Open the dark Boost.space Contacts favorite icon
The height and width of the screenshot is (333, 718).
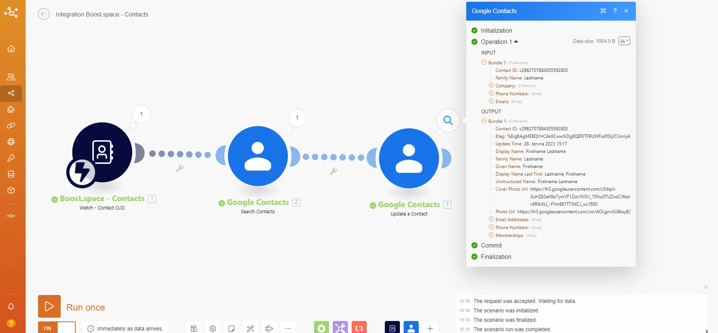[x=392, y=327]
